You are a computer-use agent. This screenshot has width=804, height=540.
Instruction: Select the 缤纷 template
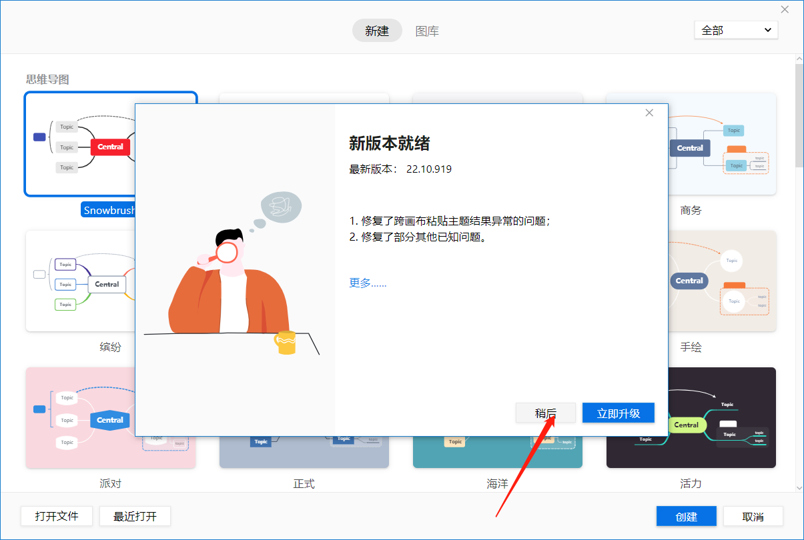coord(80,281)
